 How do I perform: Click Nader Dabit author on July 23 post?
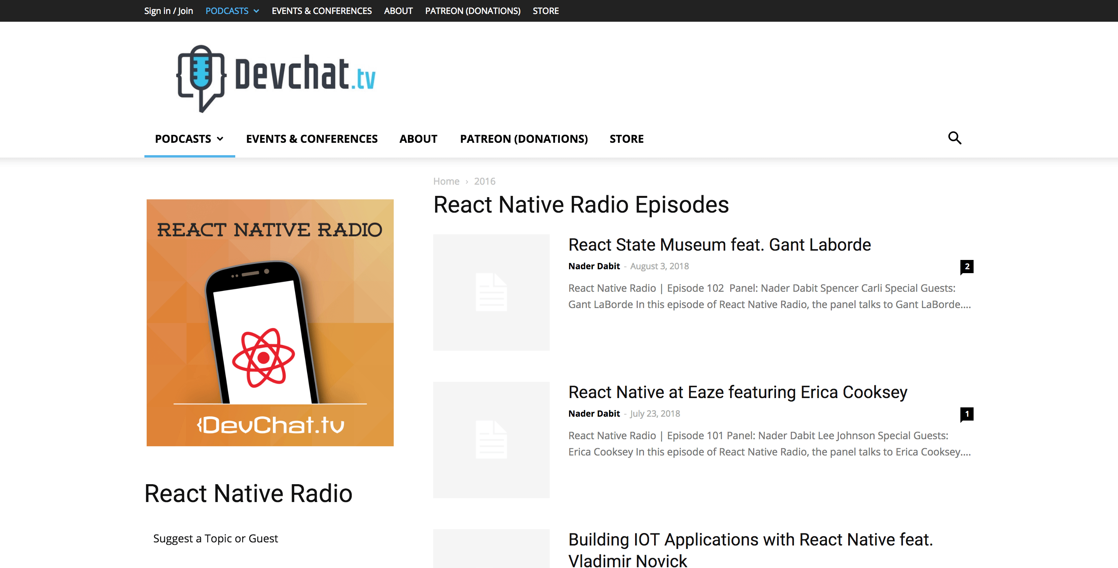pos(594,414)
